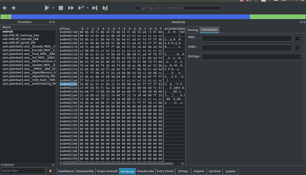Viewport: 306px width, 175px height.
Task: Open the Symbols tab
Action: point(215,171)
